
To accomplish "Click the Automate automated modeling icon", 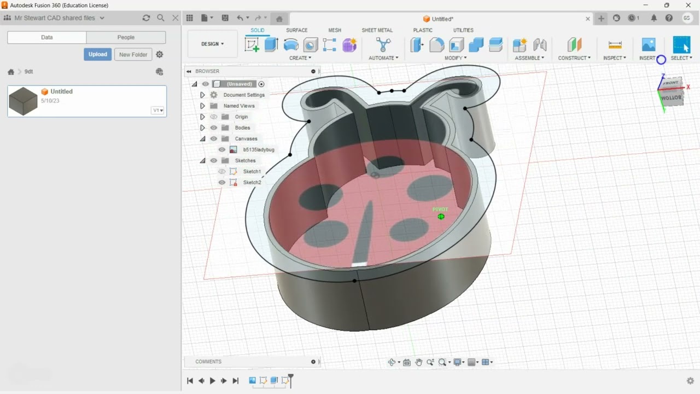I will coord(383,45).
